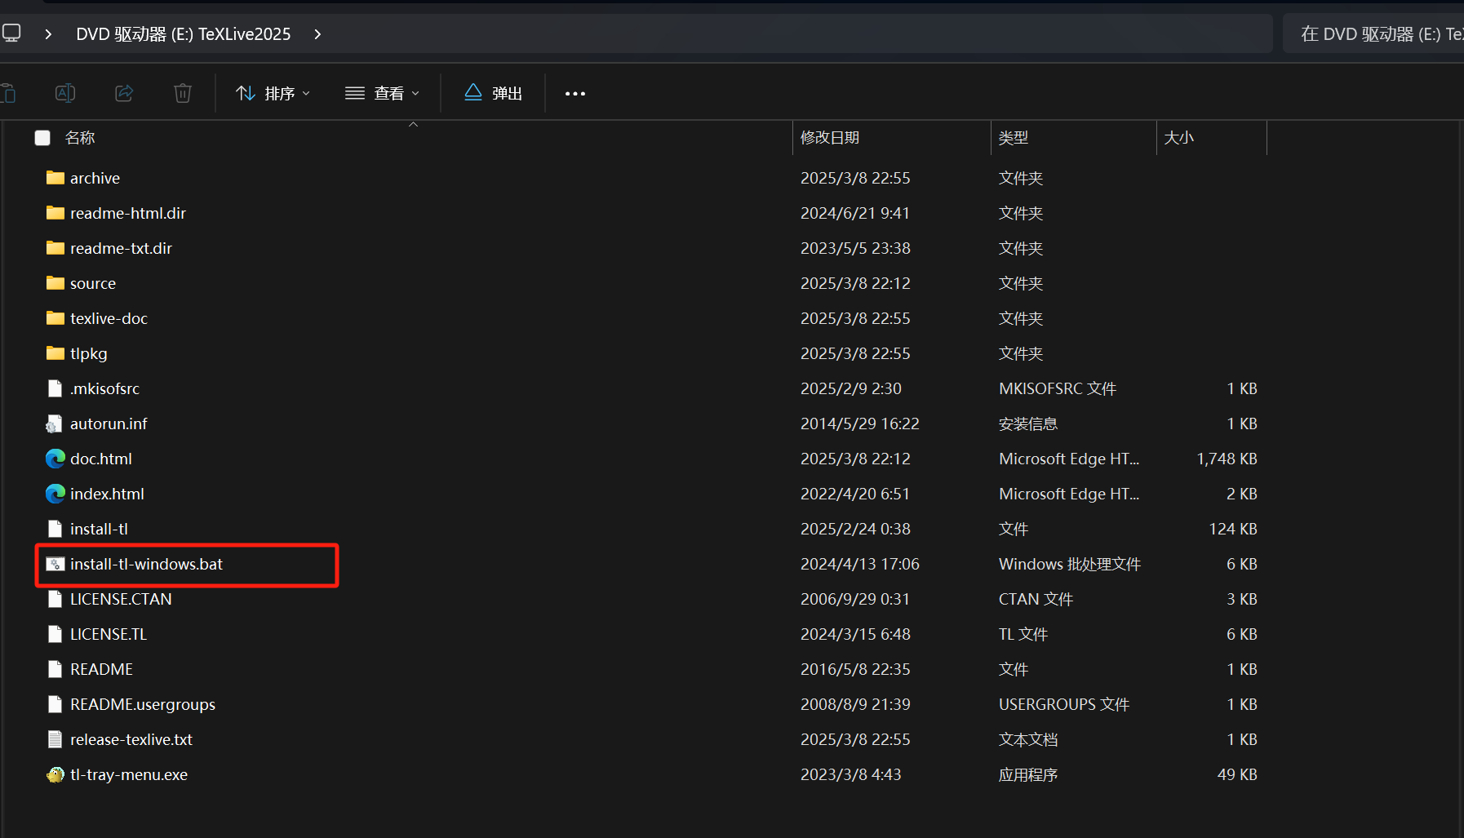Click the Edge icon beside doc.html

[55, 459]
